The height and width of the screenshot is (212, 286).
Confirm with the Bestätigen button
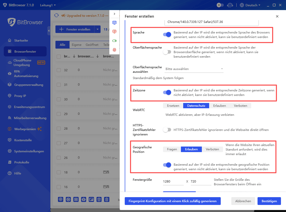point(269,201)
